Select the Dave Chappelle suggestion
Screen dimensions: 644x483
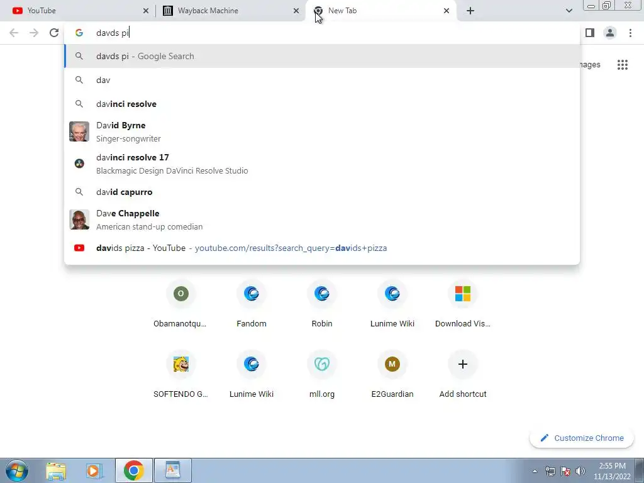coord(322,219)
